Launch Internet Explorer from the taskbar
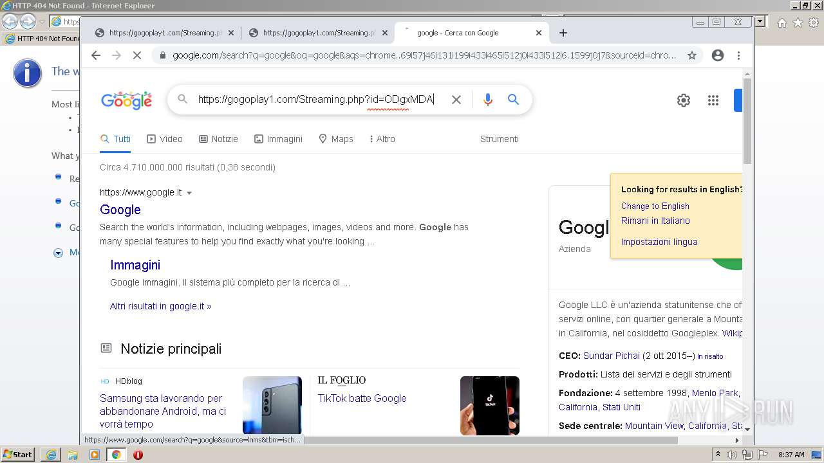The height and width of the screenshot is (463, 824). (51, 455)
